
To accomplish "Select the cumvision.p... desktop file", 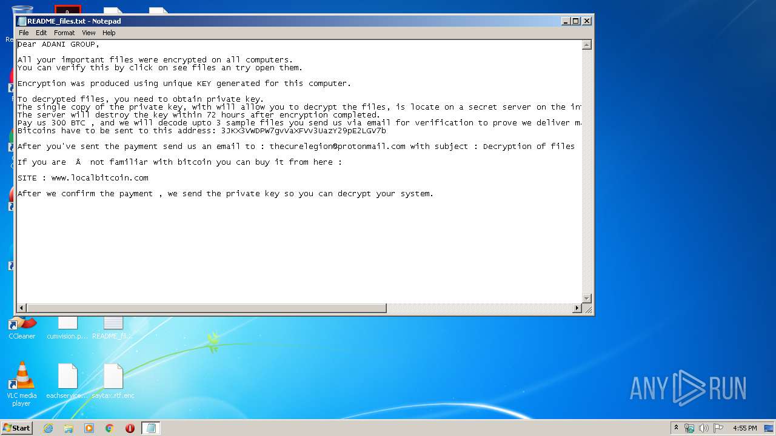I will click(x=67, y=328).
